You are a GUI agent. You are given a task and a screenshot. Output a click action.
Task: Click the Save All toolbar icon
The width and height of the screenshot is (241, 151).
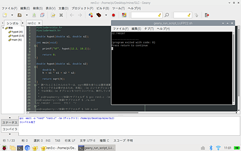[x=42, y=15]
